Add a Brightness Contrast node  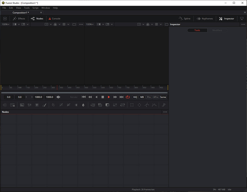tap(76, 105)
